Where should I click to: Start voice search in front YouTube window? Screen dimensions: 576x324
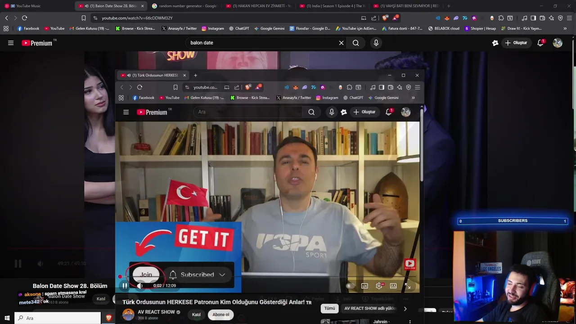(332, 112)
